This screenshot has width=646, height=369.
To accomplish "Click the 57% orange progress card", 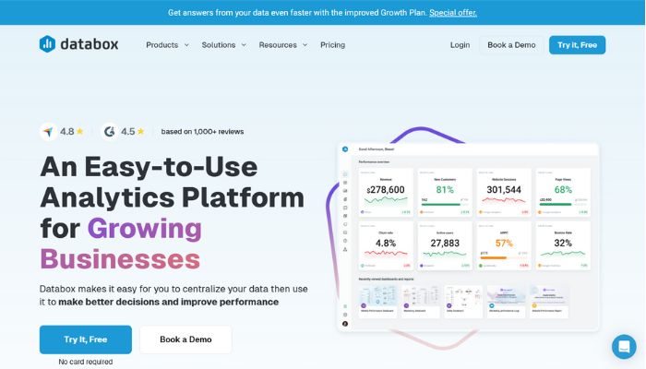I will [504, 246].
